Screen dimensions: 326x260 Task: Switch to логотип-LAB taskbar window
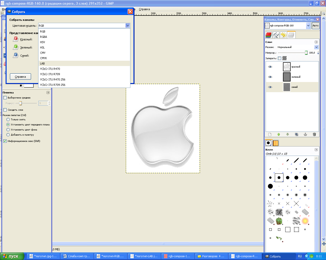[144, 256]
